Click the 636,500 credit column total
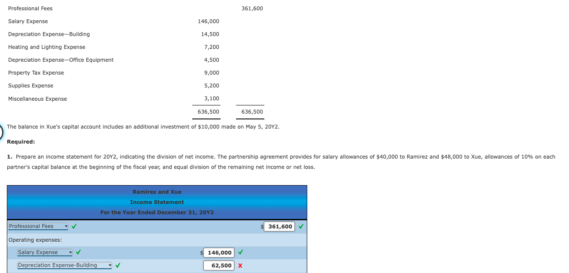569x273 pixels. pos(252,112)
